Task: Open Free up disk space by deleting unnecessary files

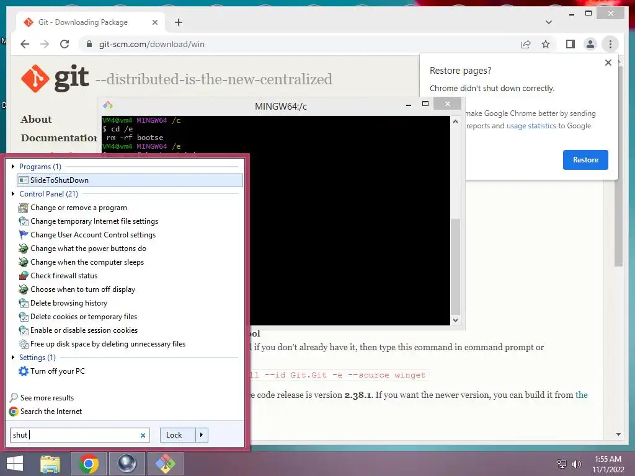Action: [108, 344]
